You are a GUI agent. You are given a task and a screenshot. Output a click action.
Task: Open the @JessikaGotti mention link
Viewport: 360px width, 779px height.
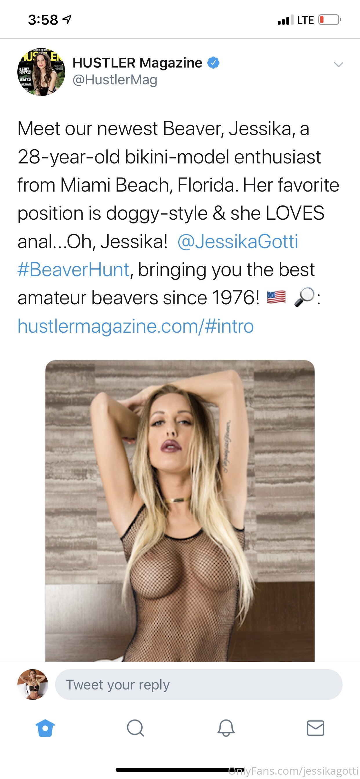[237, 241]
